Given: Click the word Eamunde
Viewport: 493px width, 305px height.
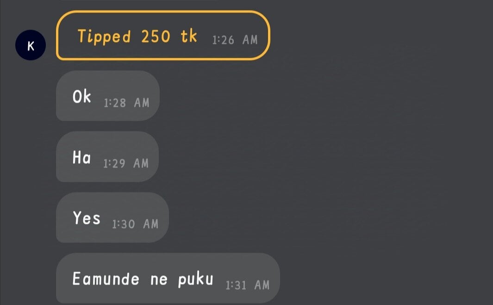Looking at the screenshot, I should tap(106, 279).
